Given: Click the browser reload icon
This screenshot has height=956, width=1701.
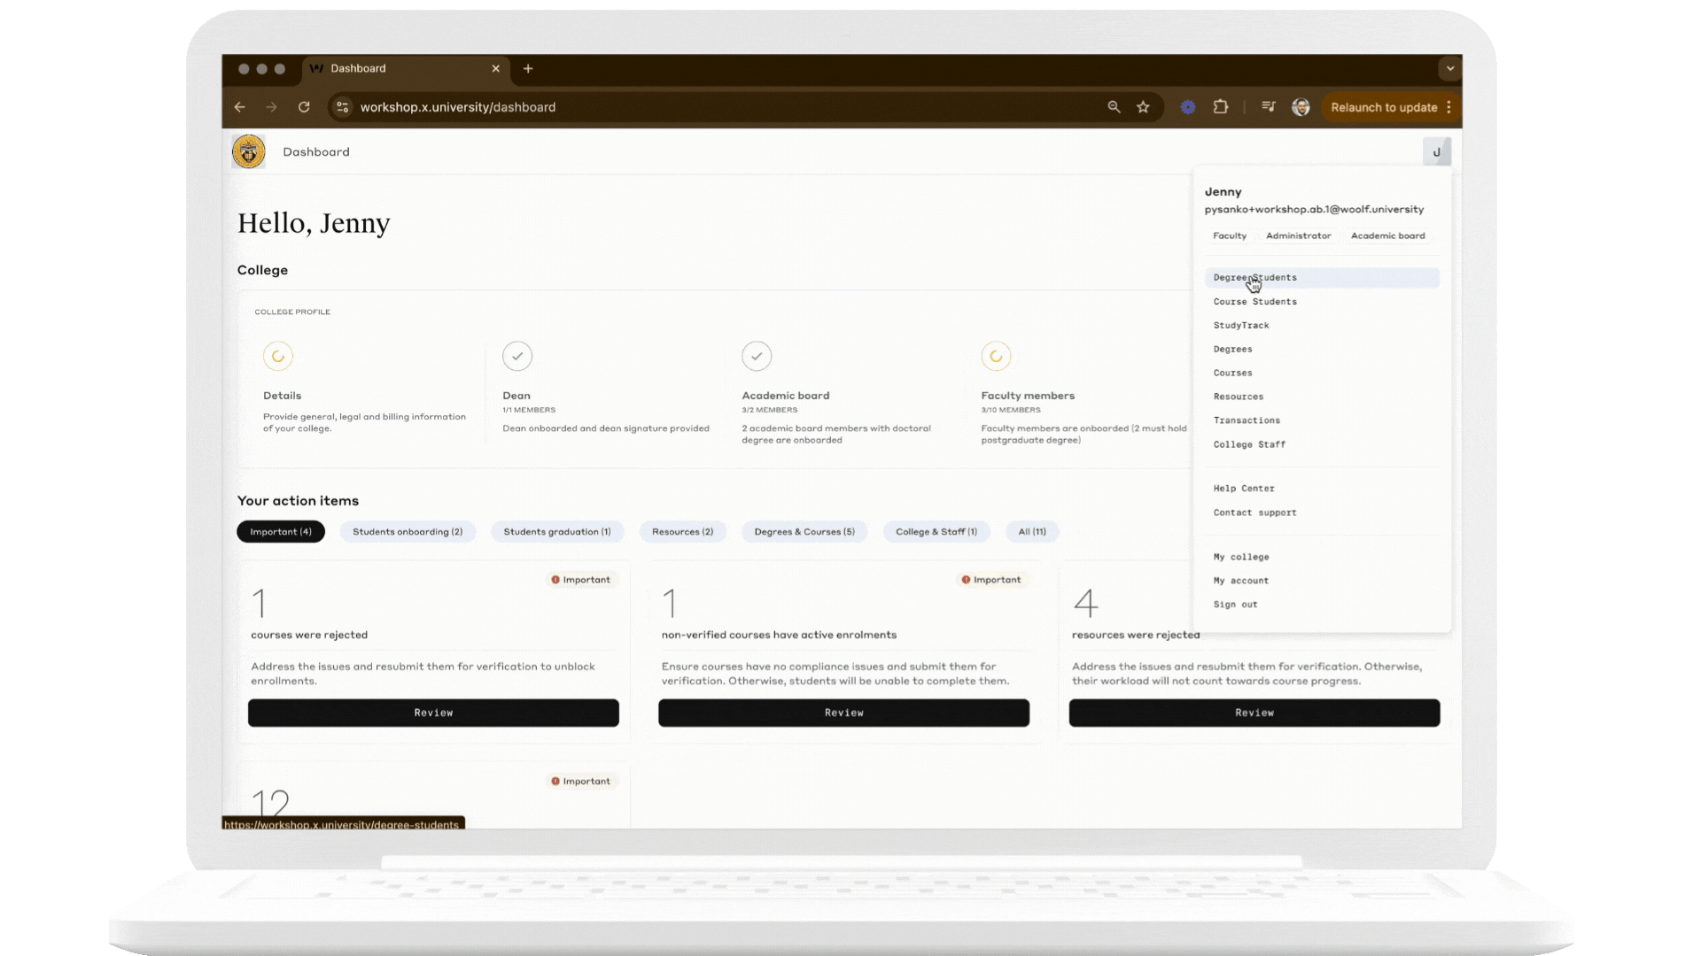Looking at the screenshot, I should coord(304,107).
